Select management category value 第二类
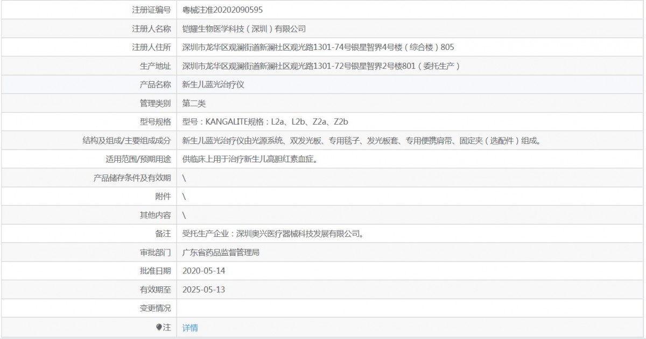Image resolution: width=646 pixels, height=339 pixels. [x=194, y=103]
